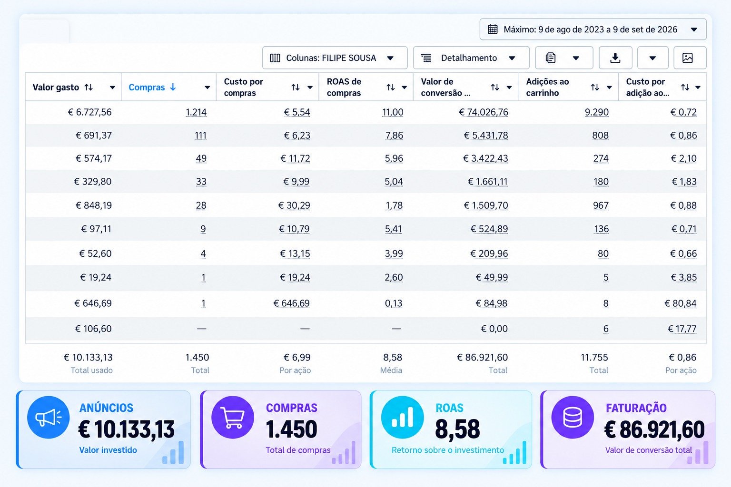The height and width of the screenshot is (487, 731).
Task: Open the 1.214 purchases link
Action: (x=196, y=112)
